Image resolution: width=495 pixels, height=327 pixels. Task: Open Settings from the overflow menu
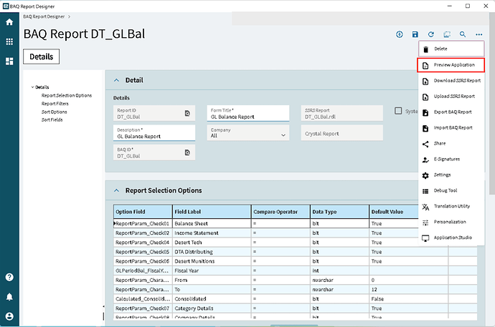coord(451,175)
